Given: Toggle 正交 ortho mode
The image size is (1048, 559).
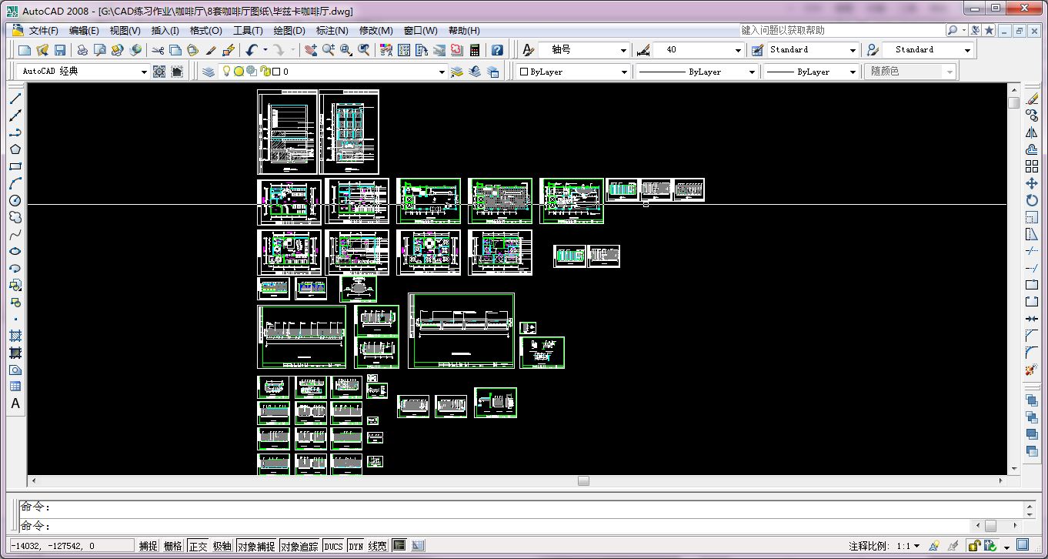Looking at the screenshot, I should pyautogui.click(x=199, y=546).
